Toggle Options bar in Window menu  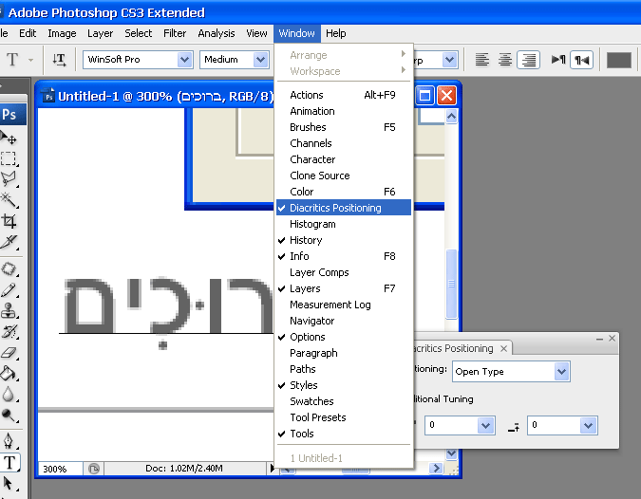(x=344, y=337)
